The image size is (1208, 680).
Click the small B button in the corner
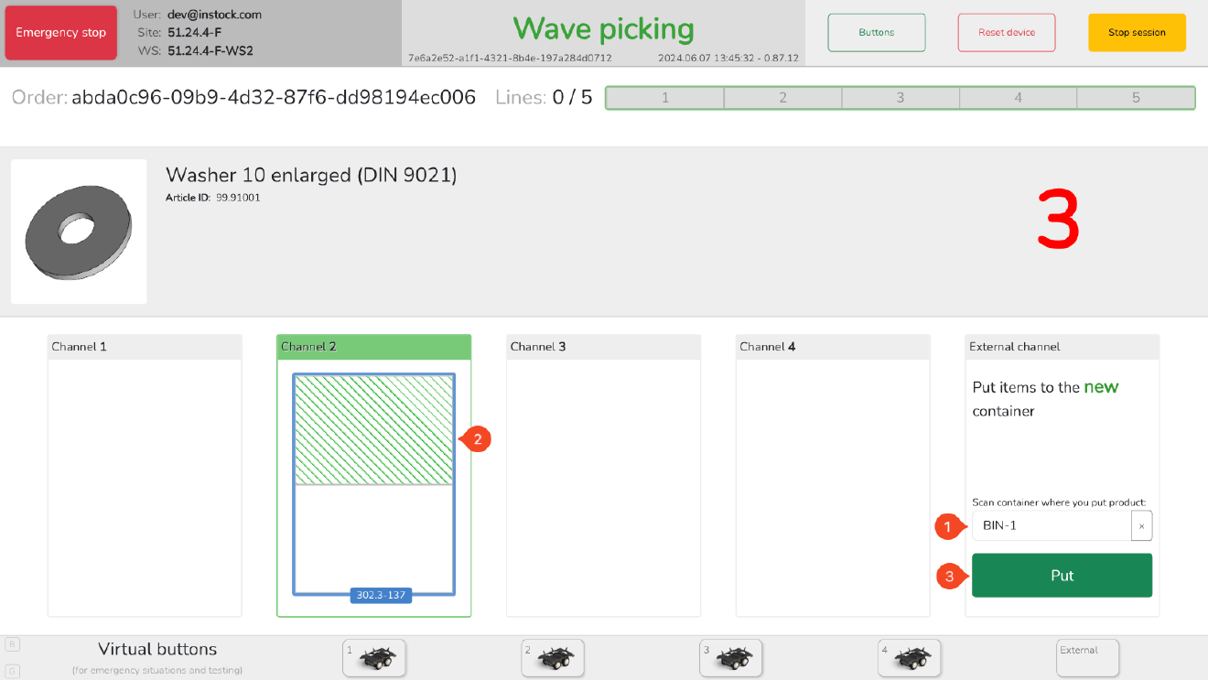[x=12, y=644]
